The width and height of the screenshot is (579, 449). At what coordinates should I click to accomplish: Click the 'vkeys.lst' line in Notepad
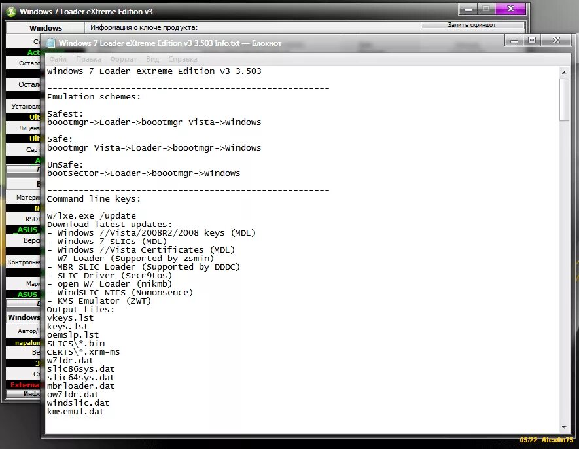pos(70,318)
